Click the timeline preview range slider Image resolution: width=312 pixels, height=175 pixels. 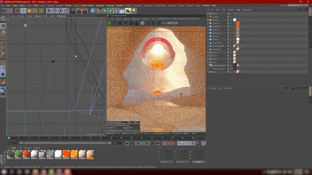[x=65, y=143]
